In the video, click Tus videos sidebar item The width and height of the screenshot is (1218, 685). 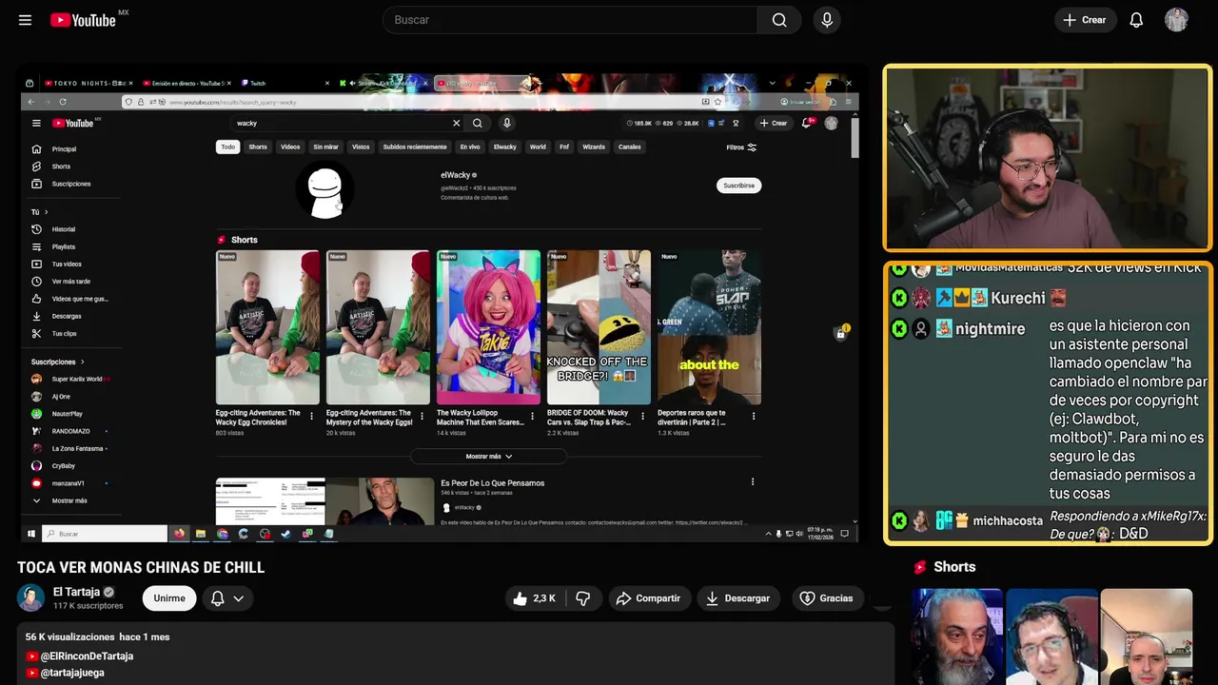(67, 264)
